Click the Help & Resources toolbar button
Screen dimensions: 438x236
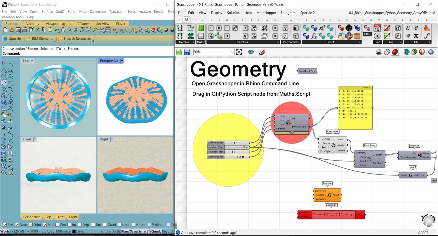point(74,39)
